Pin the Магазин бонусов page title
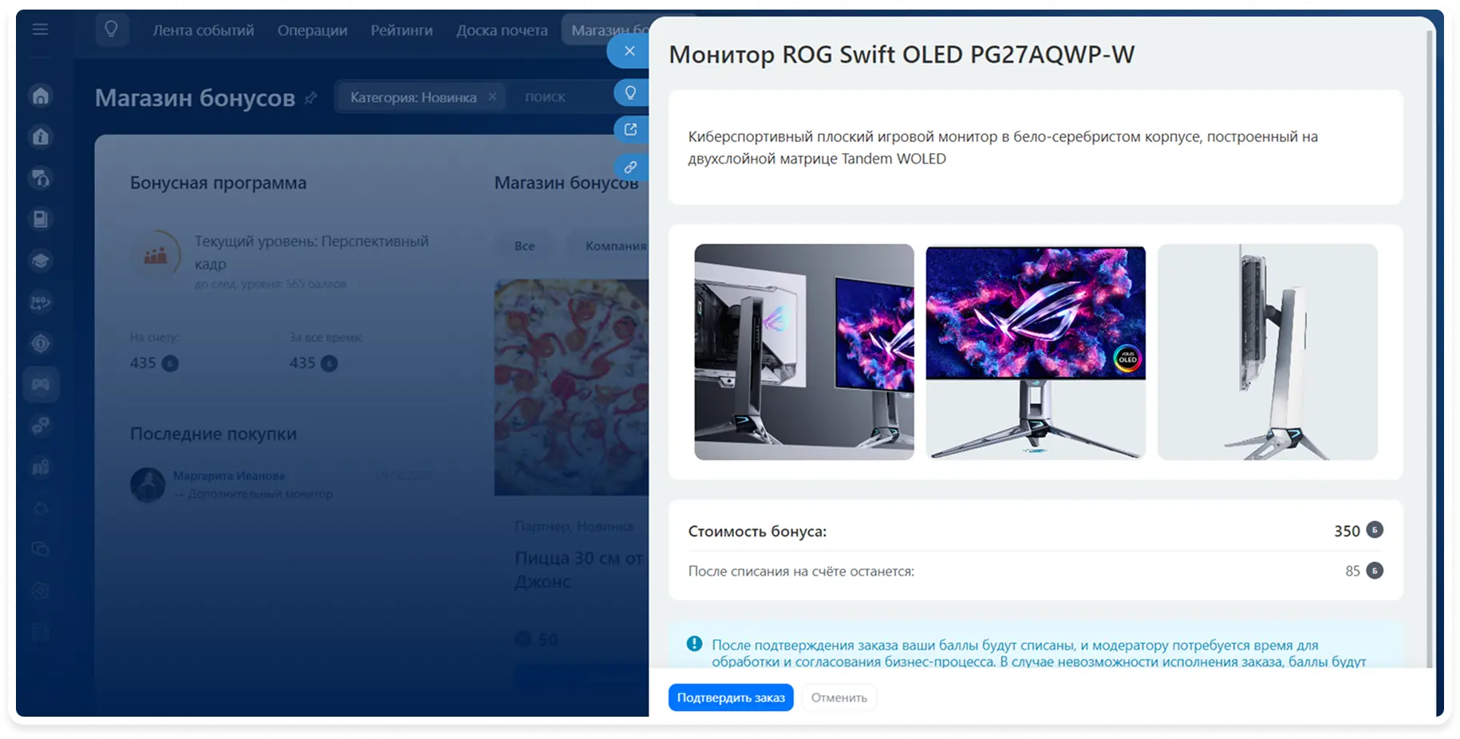 (311, 98)
